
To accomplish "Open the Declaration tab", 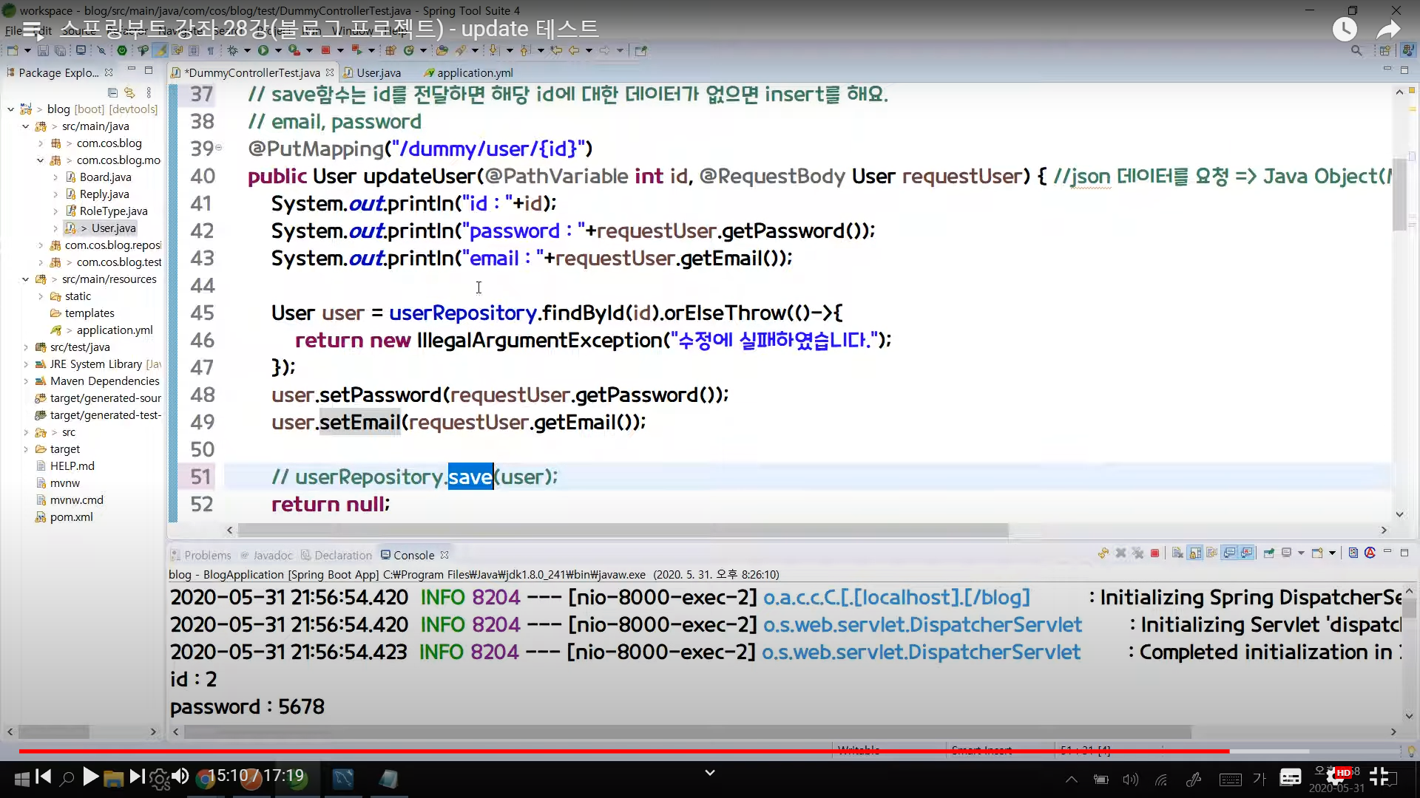I will click(x=337, y=555).
